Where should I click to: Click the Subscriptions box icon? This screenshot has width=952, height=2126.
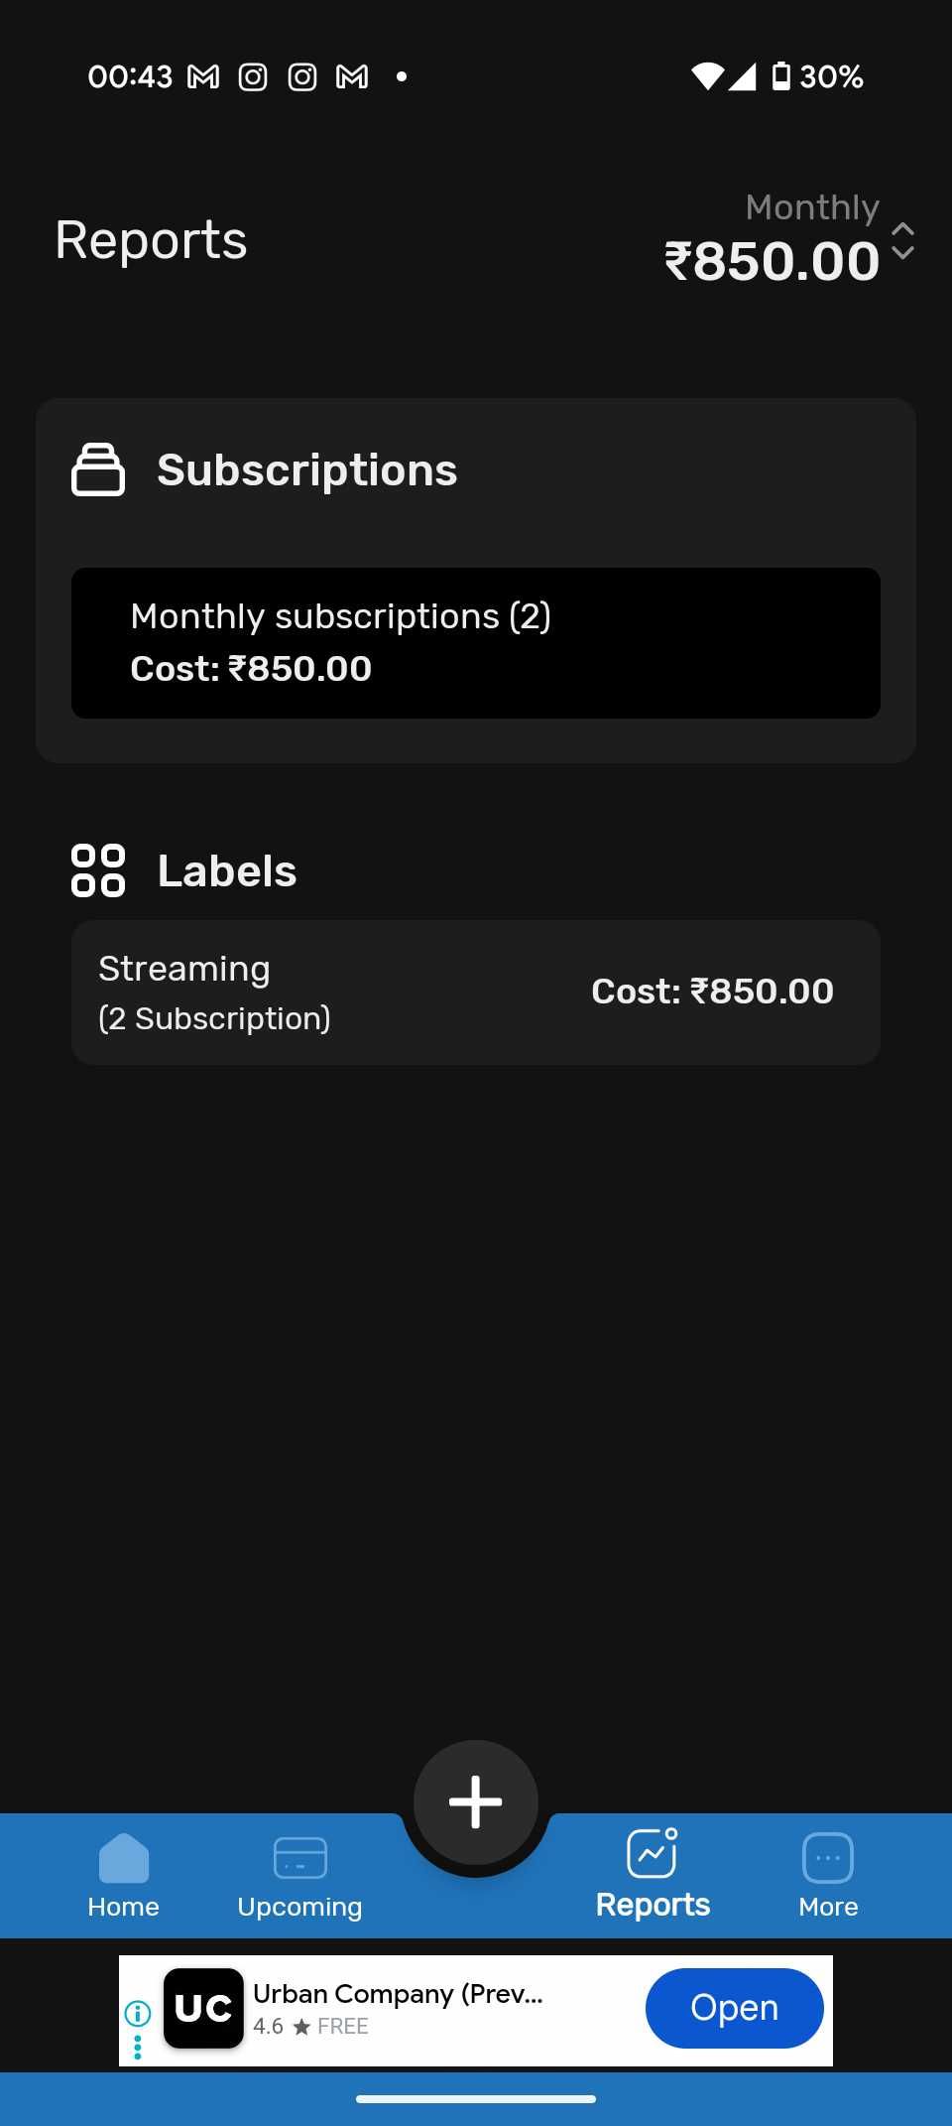tap(98, 469)
